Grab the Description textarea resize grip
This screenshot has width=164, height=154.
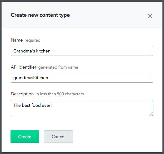click(151, 114)
